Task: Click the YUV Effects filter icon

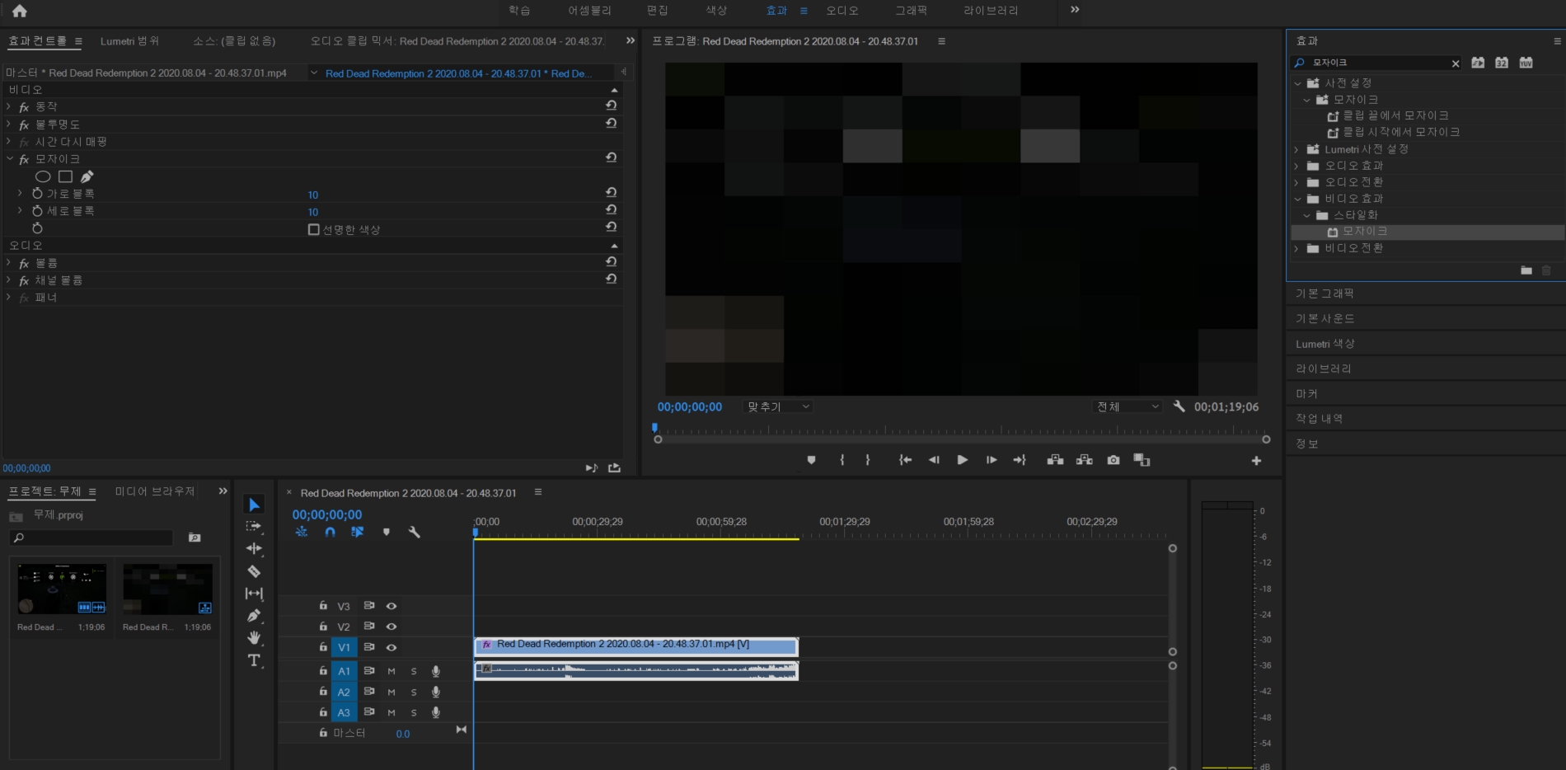Action: [1526, 63]
